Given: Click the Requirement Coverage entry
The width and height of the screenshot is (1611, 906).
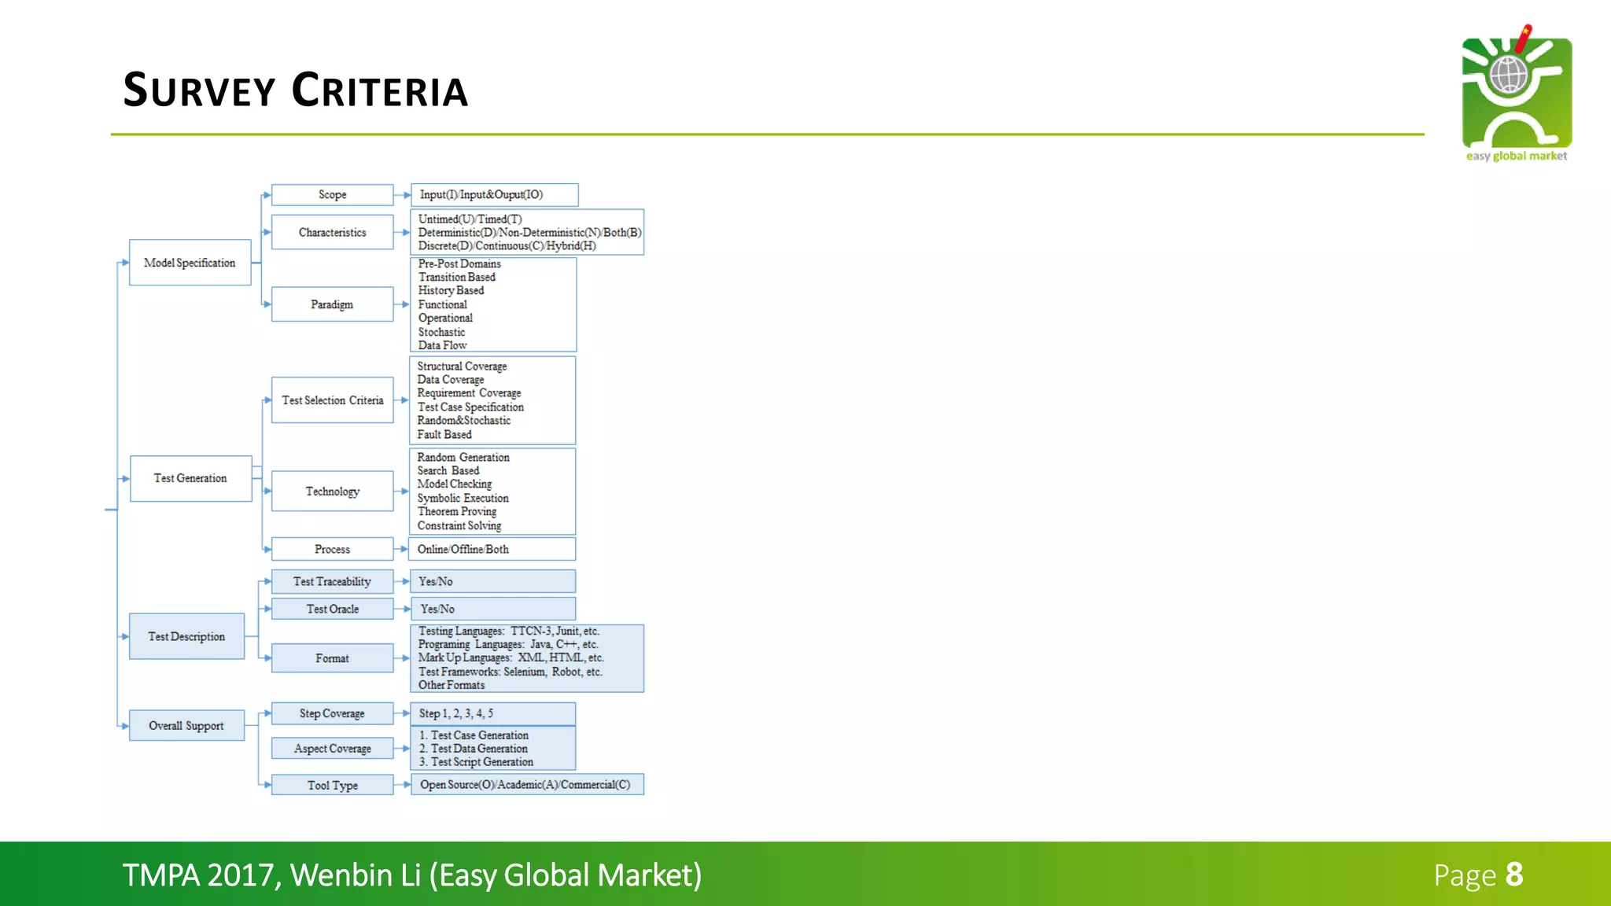Looking at the screenshot, I should 469,393.
